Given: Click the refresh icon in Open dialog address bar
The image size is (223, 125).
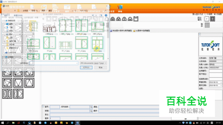Looking at the screenshot, I should click(75, 11).
